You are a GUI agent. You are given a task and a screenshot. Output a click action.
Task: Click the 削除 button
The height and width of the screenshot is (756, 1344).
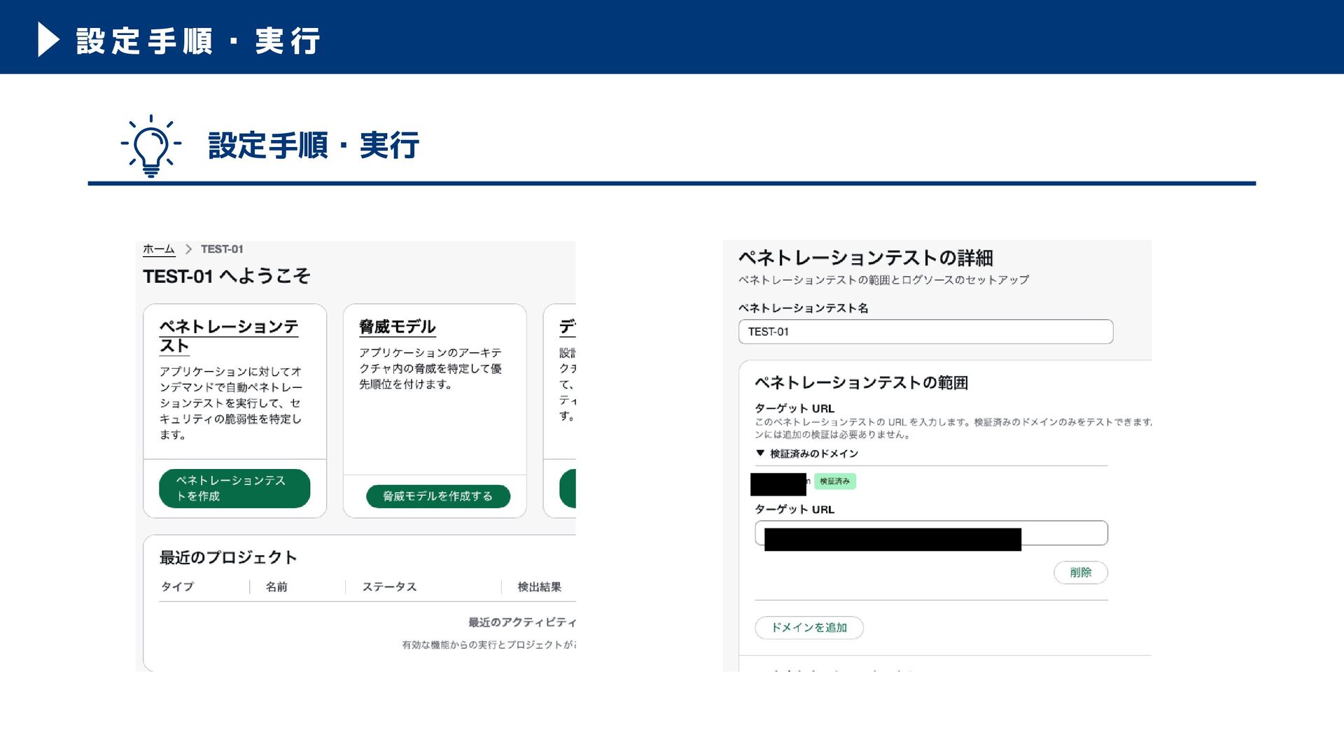point(1080,572)
